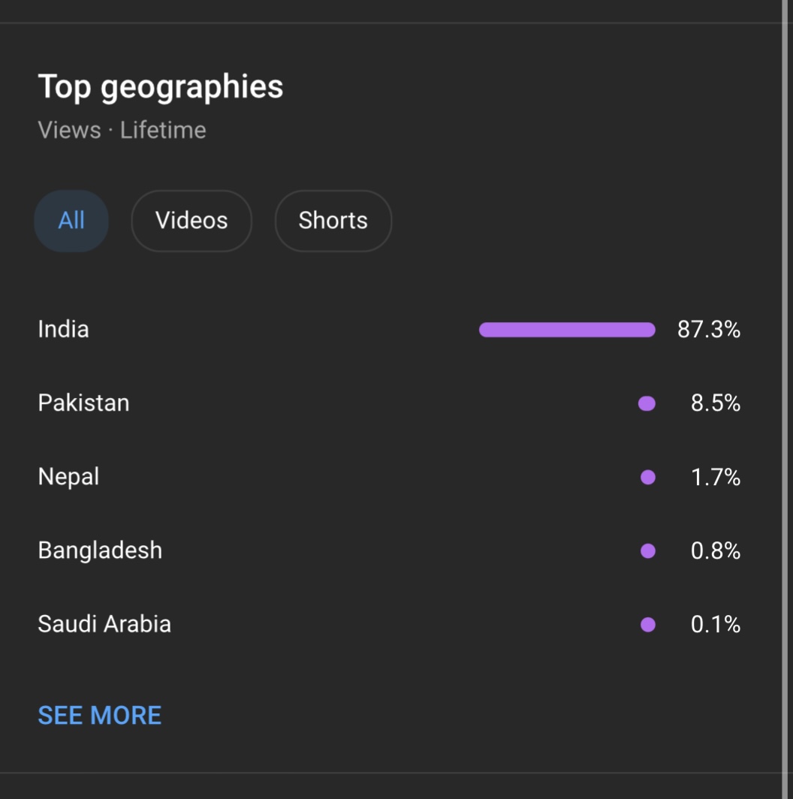
Task: Click the 1.7% value for Nepal
Action: click(716, 478)
